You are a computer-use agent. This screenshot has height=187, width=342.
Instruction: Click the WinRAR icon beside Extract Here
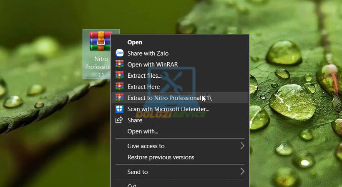point(120,87)
